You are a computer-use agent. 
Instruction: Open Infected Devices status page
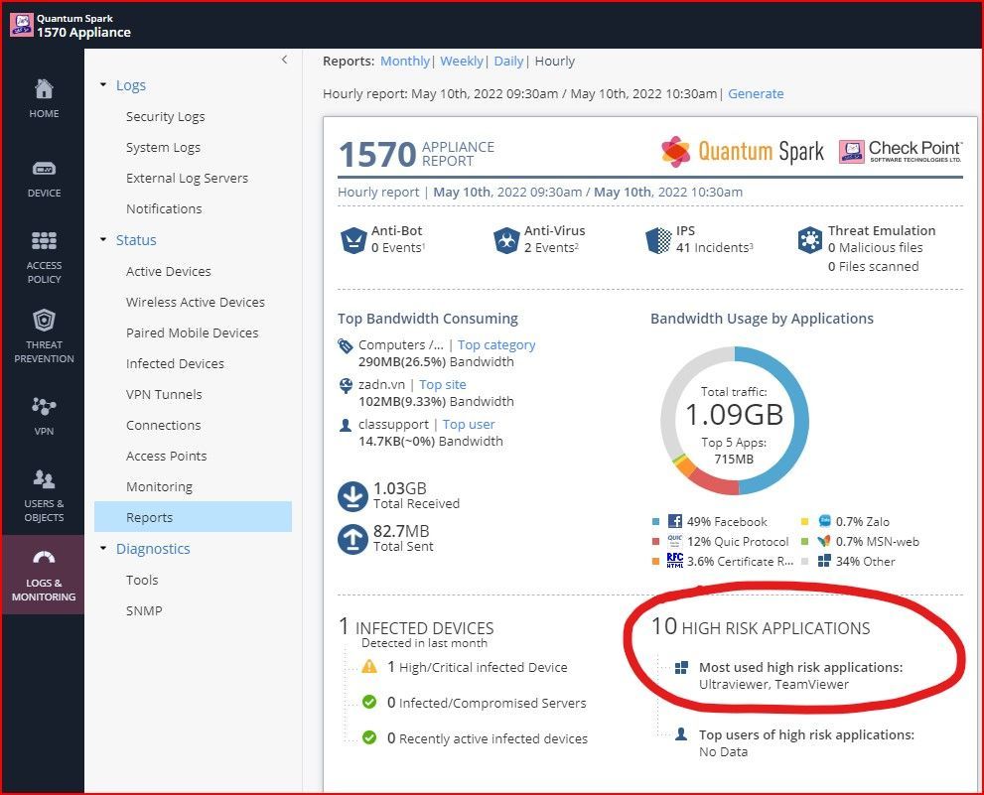tap(175, 363)
